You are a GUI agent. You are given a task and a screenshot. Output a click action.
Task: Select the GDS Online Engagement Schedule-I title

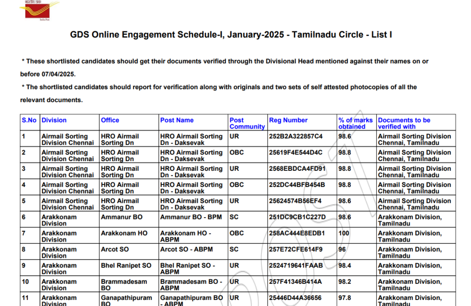231,35
